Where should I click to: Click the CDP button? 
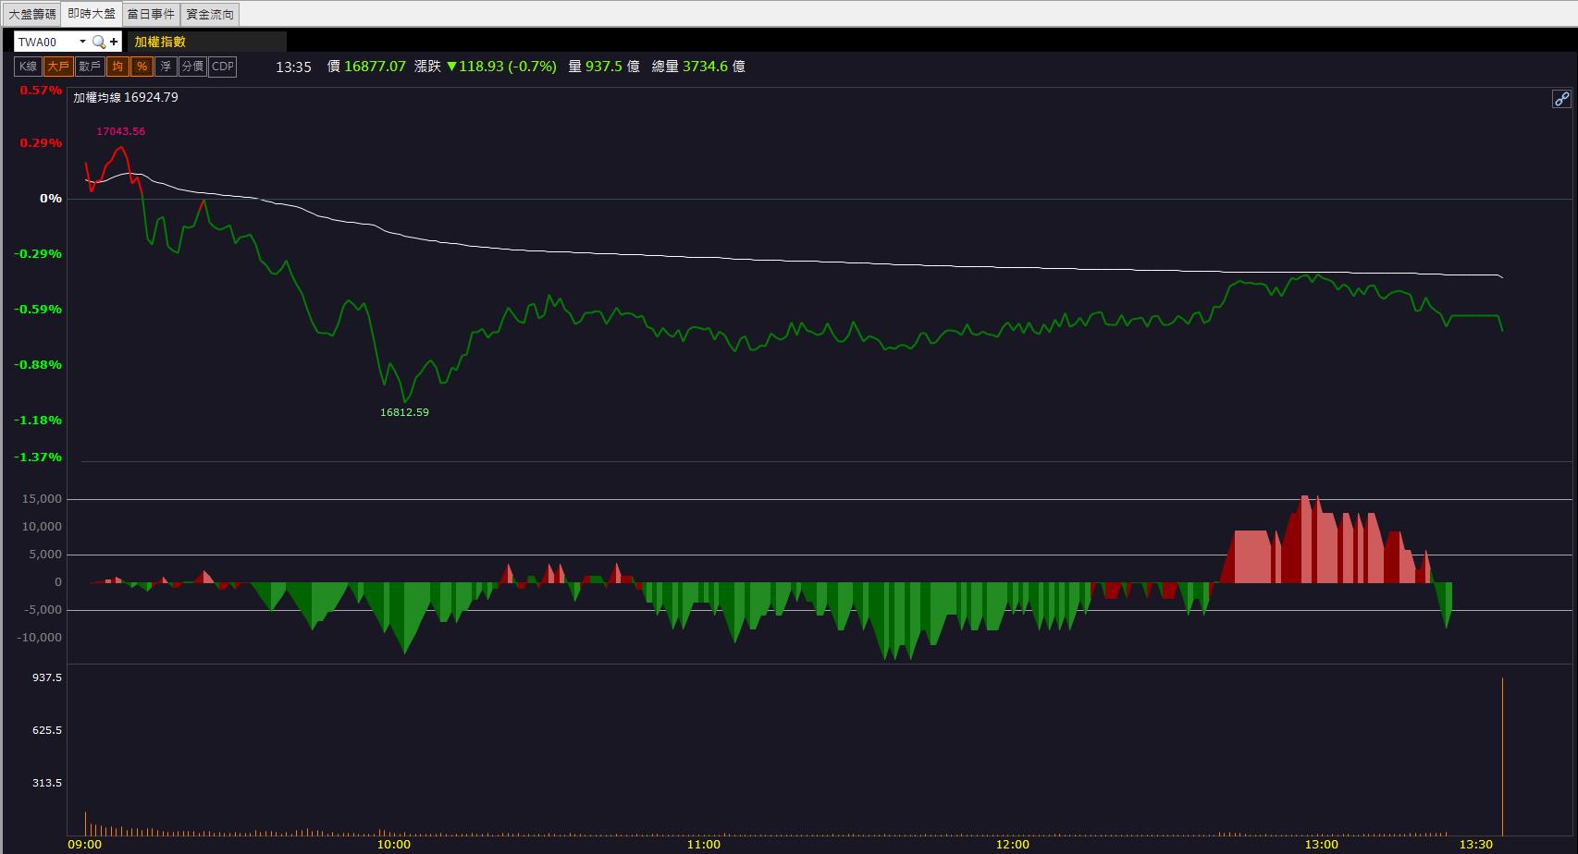[223, 67]
